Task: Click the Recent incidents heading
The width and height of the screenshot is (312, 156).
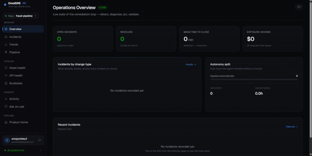Action: 69,125
